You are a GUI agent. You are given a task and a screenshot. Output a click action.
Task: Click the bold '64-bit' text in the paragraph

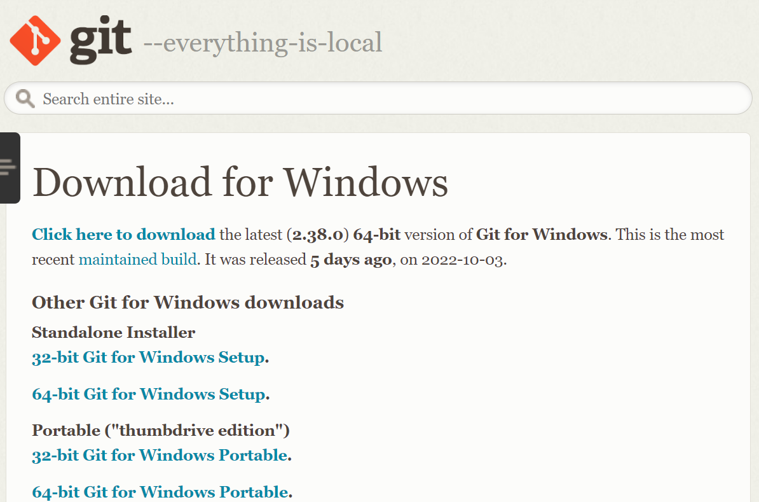[376, 235]
